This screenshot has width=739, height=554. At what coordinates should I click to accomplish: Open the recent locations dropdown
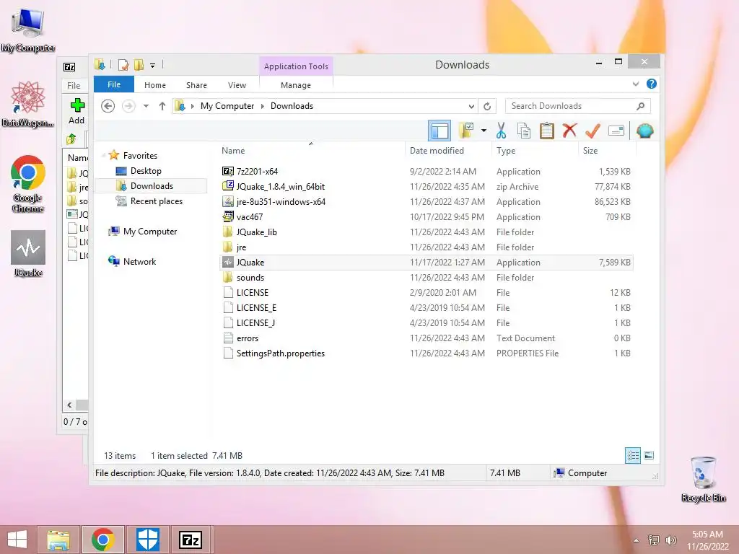(146, 106)
